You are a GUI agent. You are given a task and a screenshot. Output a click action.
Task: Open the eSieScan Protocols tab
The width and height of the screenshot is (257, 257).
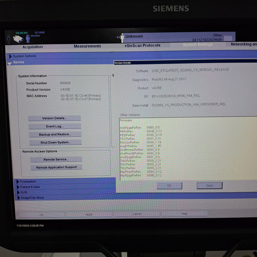[x=142, y=46]
